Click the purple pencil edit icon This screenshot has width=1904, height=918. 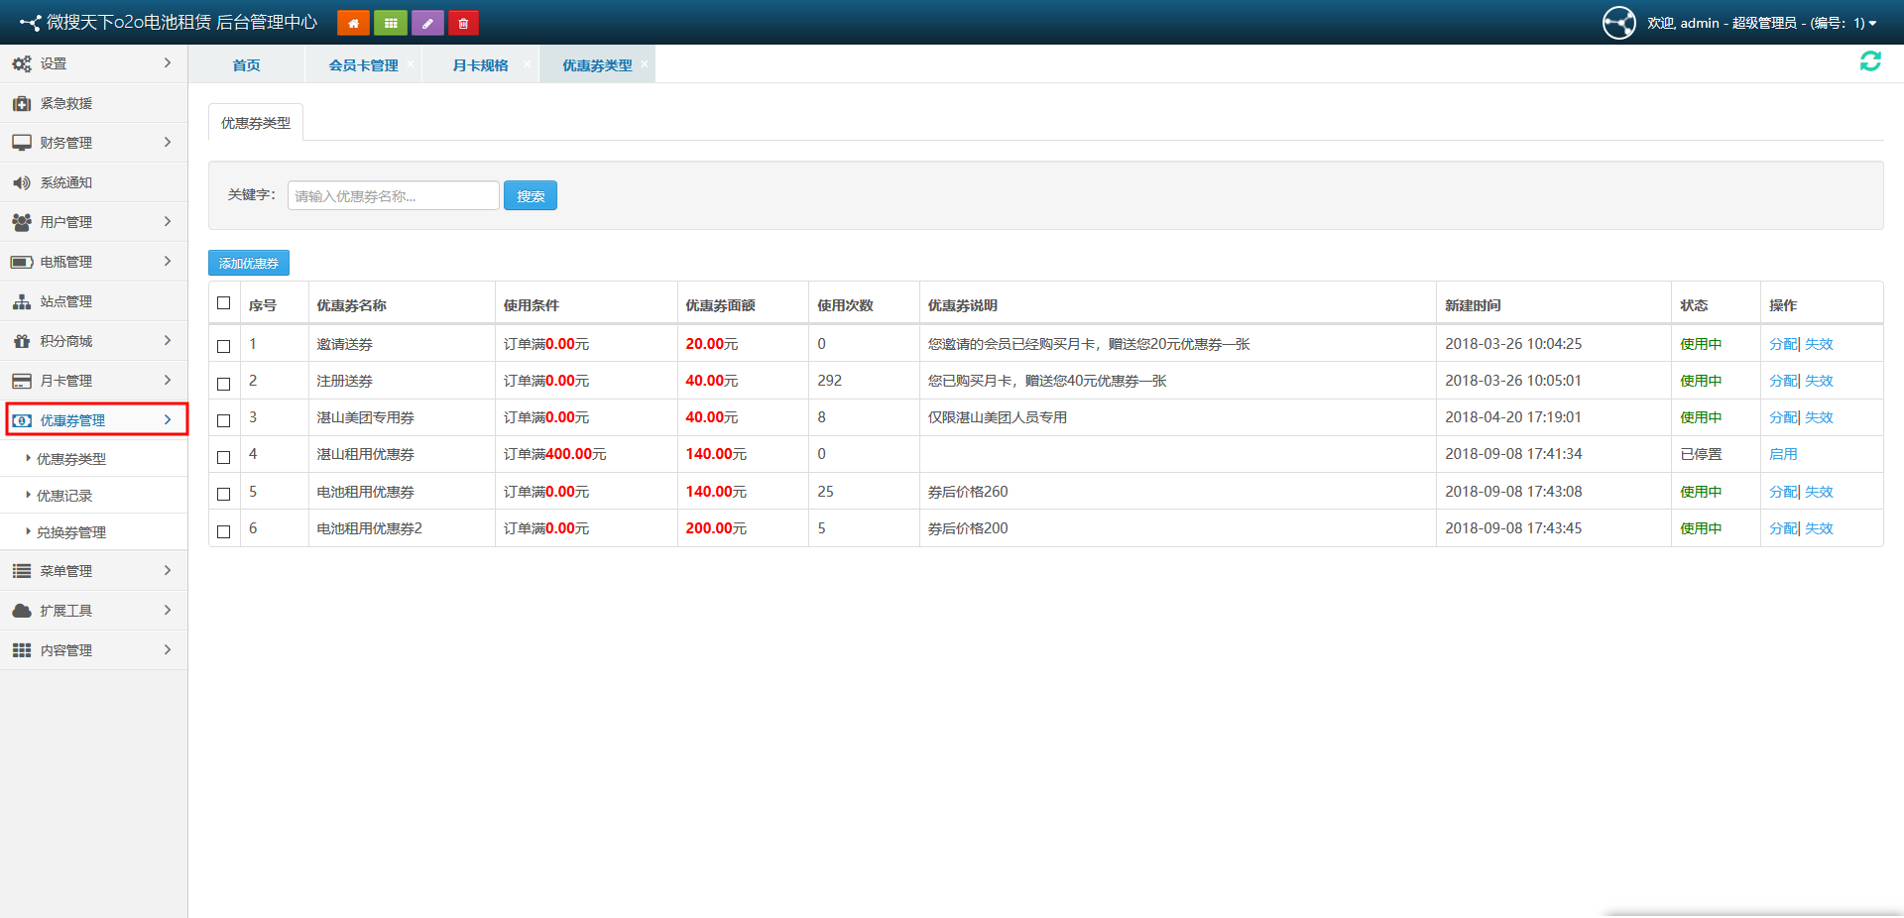click(x=427, y=23)
